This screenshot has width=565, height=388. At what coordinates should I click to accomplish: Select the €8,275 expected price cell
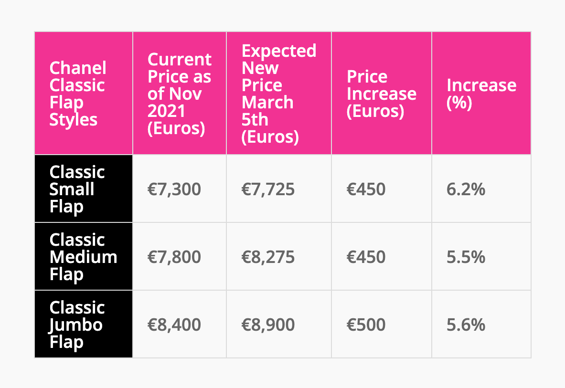pyautogui.click(x=268, y=257)
